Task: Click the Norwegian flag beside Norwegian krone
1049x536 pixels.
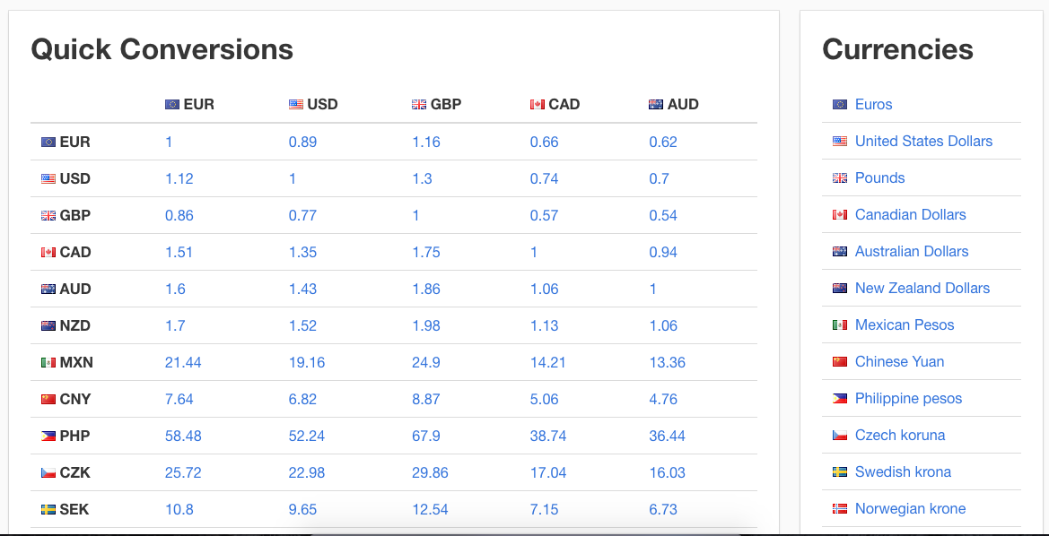Action: click(840, 508)
